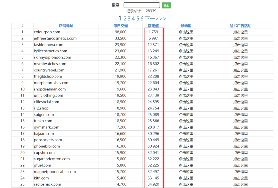Jump to last page with >>>
278x188 pixels.
[x=161, y=18]
